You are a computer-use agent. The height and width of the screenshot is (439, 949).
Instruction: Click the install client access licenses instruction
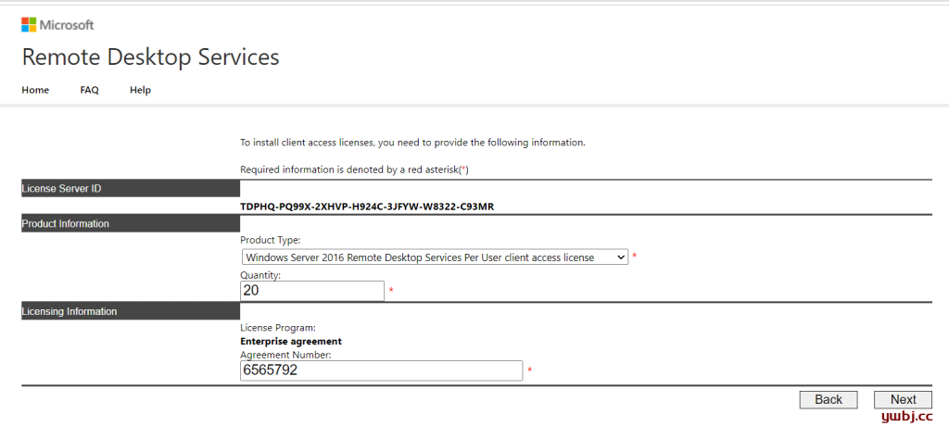412,144
